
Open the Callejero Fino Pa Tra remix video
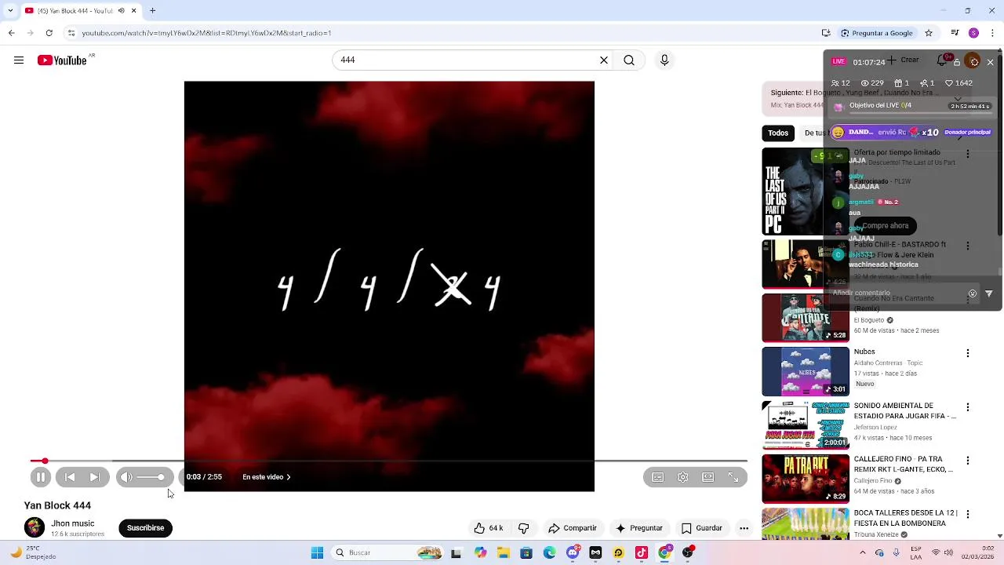point(806,479)
